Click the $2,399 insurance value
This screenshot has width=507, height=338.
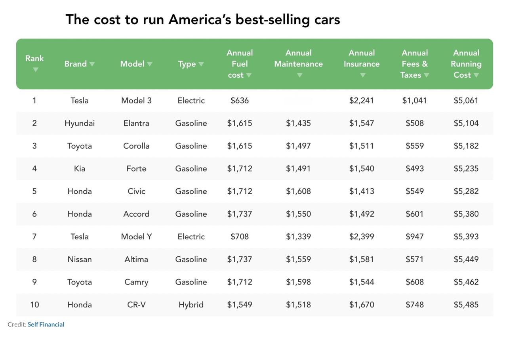click(361, 237)
